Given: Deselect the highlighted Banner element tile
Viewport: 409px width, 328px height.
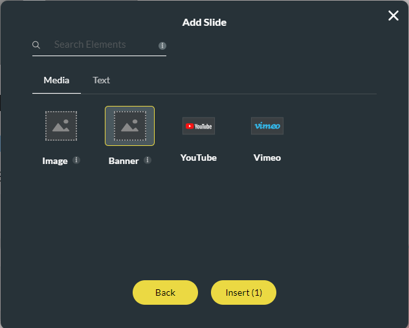Looking at the screenshot, I should [129, 126].
